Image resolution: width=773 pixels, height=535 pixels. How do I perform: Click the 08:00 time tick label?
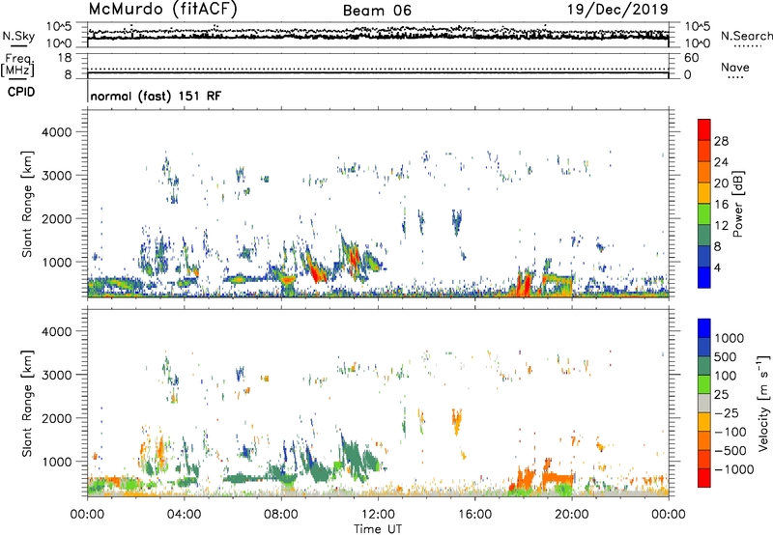[x=281, y=515]
